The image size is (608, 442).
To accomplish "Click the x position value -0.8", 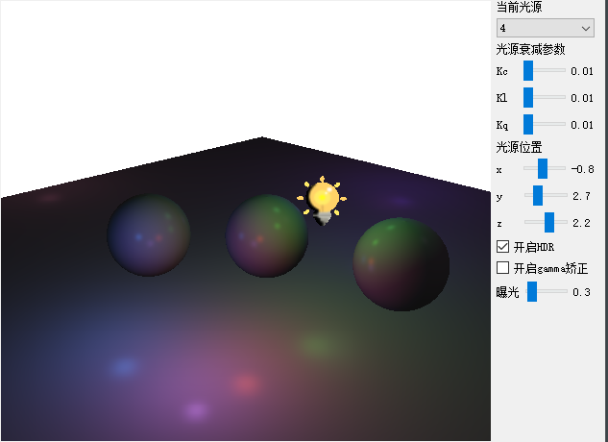I will (x=582, y=169).
